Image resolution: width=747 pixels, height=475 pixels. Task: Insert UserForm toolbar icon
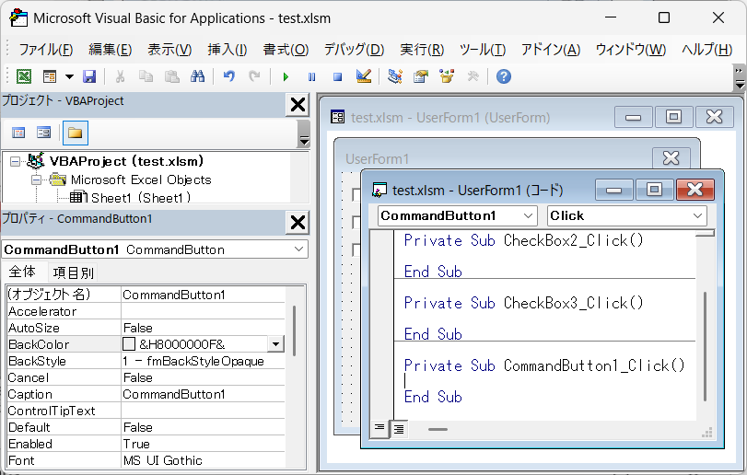(50, 76)
